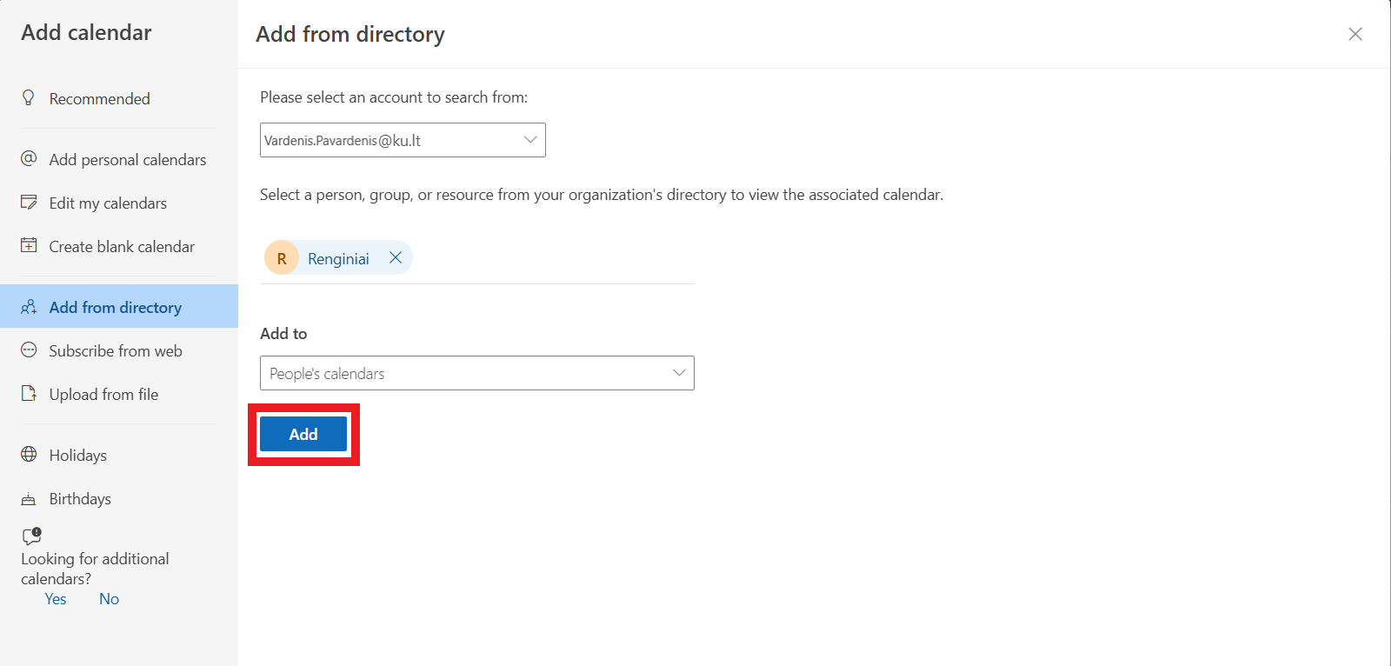The image size is (1391, 666).
Task: Remove the Renginiai selection chip
Action: pos(396,257)
